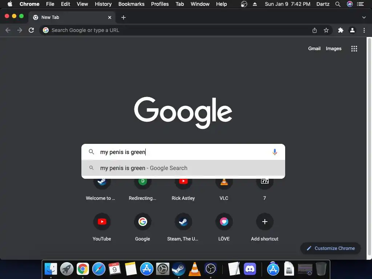Open the Bookmarks menu

132,4
